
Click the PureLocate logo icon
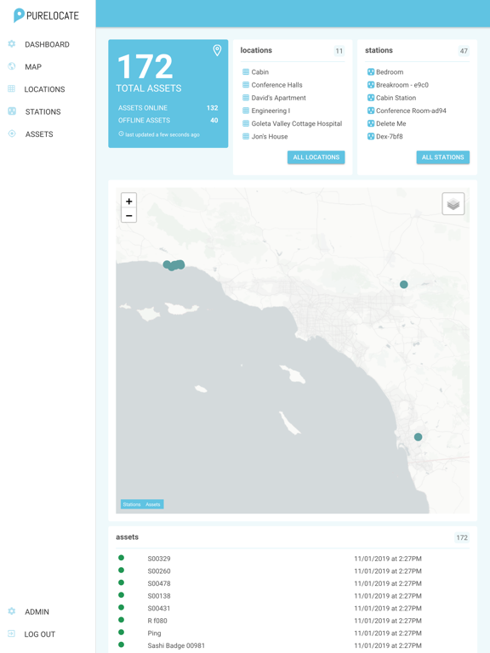19,15
